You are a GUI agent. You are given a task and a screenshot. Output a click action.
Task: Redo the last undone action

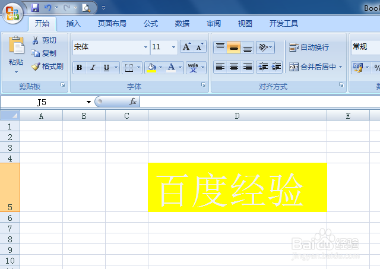67,8
